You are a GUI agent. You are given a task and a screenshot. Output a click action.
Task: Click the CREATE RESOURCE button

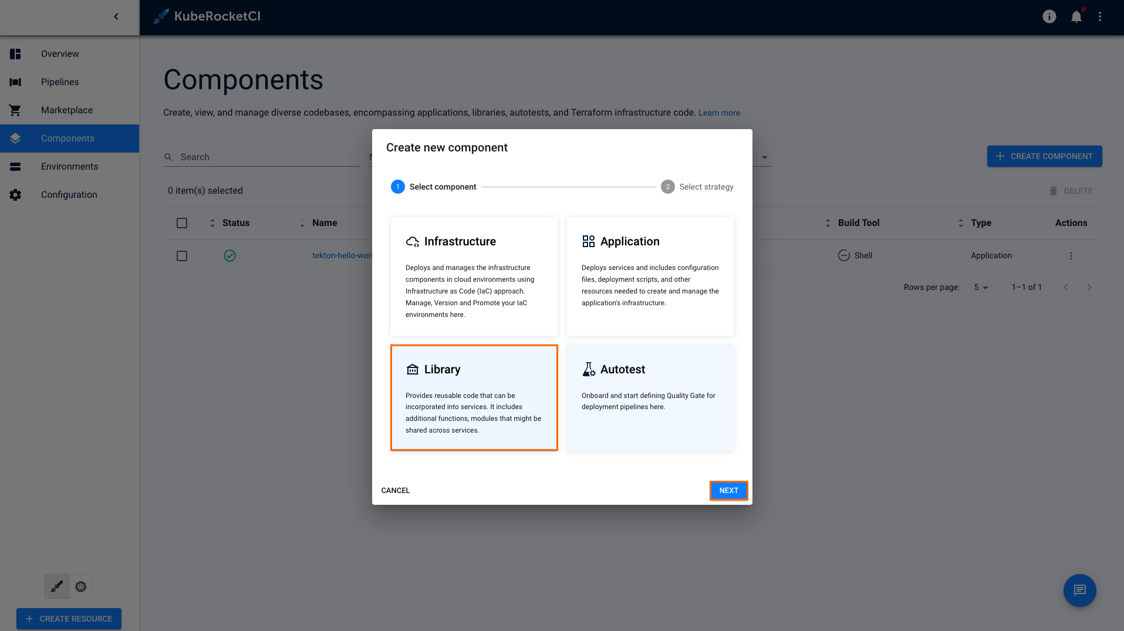(x=69, y=619)
